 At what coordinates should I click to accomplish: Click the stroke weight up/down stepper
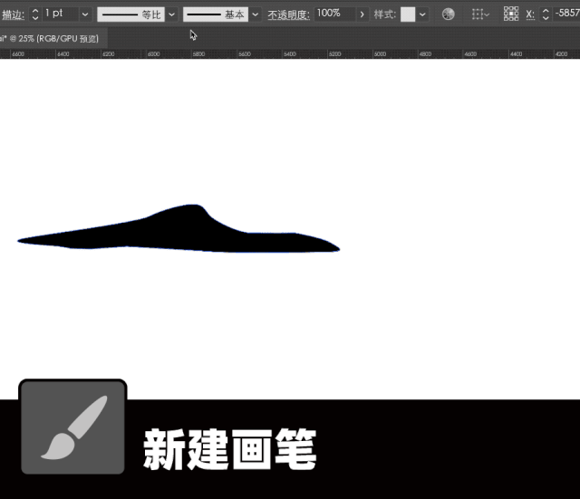point(35,14)
